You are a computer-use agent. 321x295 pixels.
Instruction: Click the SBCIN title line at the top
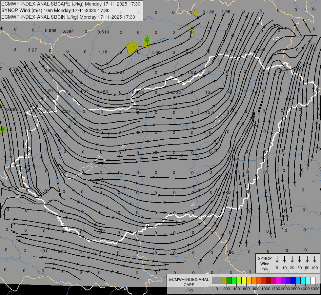pyautogui.click(x=68, y=17)
